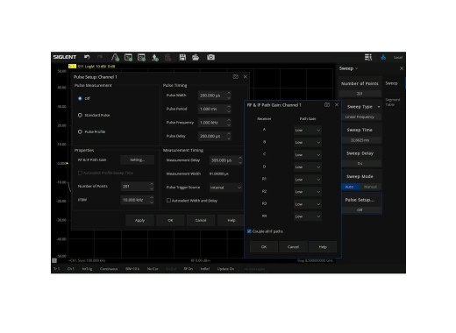Click the undo arrow in the toolbar
This screenshot has height=333, width=456.
click(x=87, y=57)
